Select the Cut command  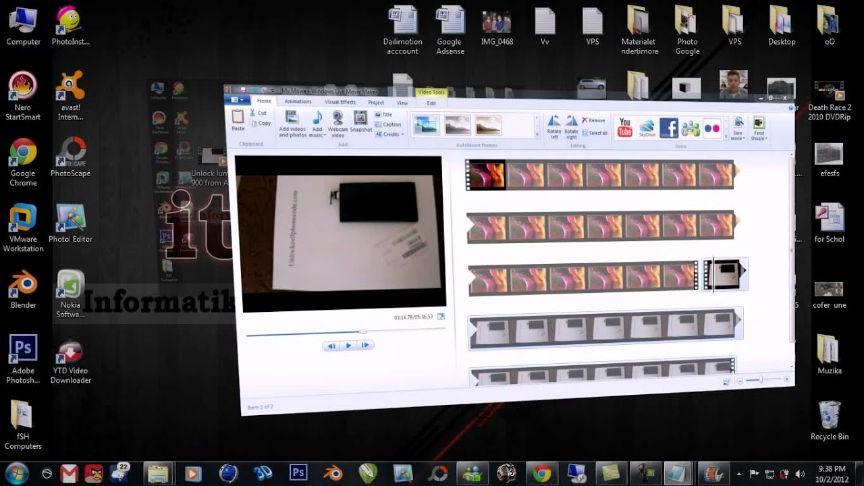(259, 113)
